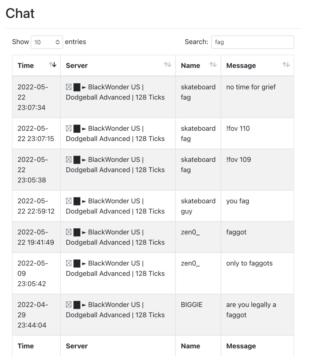Click the server name in the 23:07:15 row
The width and height of the screenshot is (318, 356).
[x=115, y=133]
